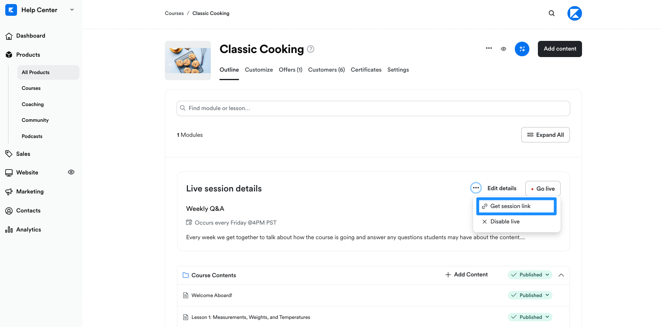Open the Dashboard home icon in sidebar
The image size is (661, 327).
pyautogui.click(x=9, y=36)
